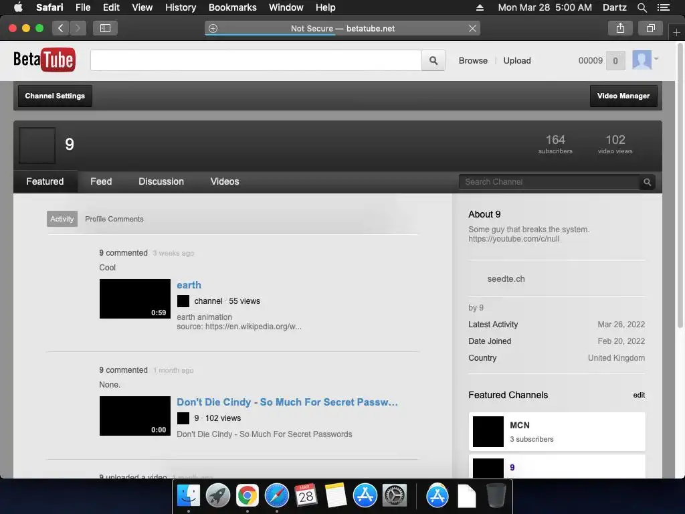Open Don't Die Cindy video title link

coord(287,402)
